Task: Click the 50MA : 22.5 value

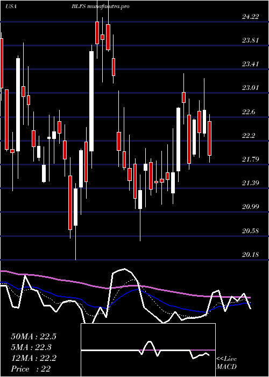Action: tap(33, 337)
